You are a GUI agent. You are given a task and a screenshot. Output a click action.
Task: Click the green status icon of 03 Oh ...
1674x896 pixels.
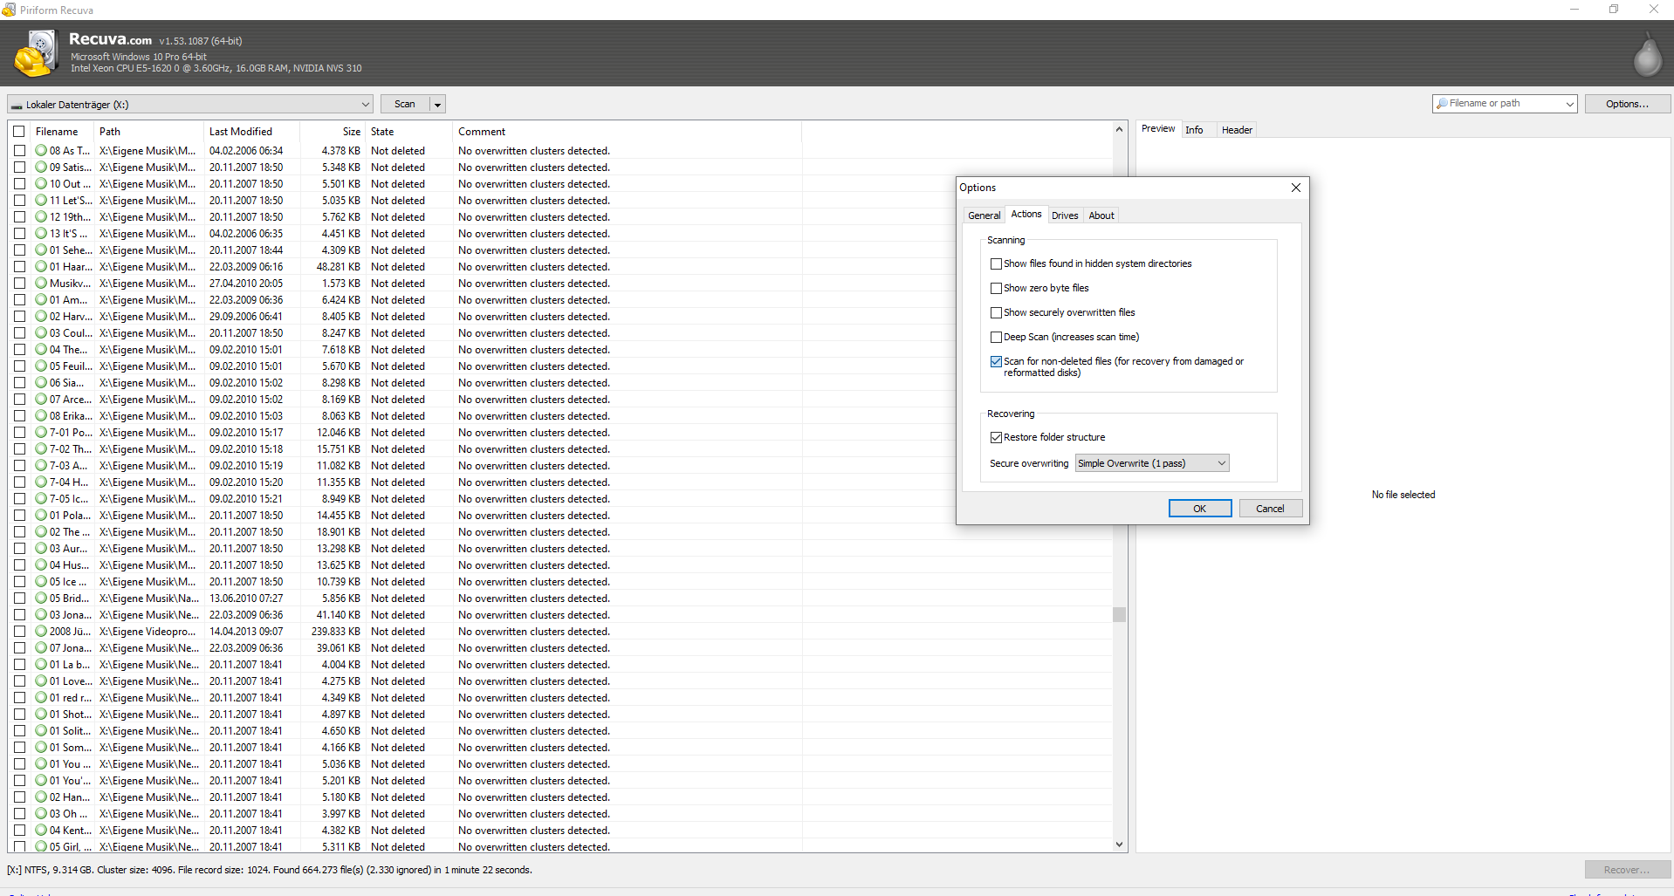coord(41,814)
